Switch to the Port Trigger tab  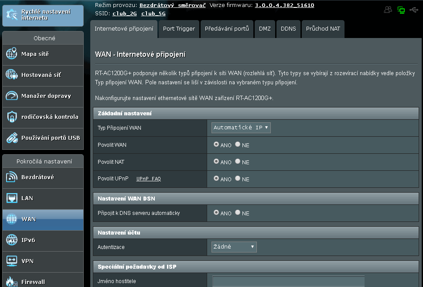[x=179, y=29]
